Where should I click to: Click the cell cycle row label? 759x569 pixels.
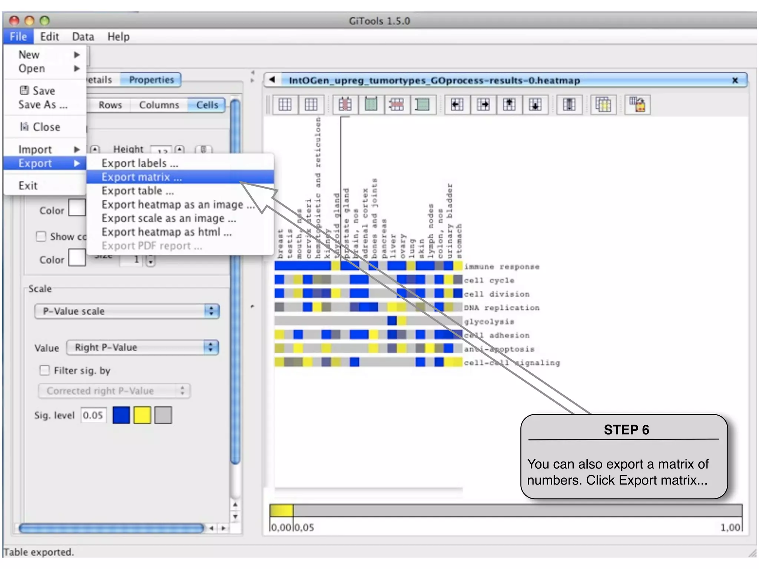(489, 280)
